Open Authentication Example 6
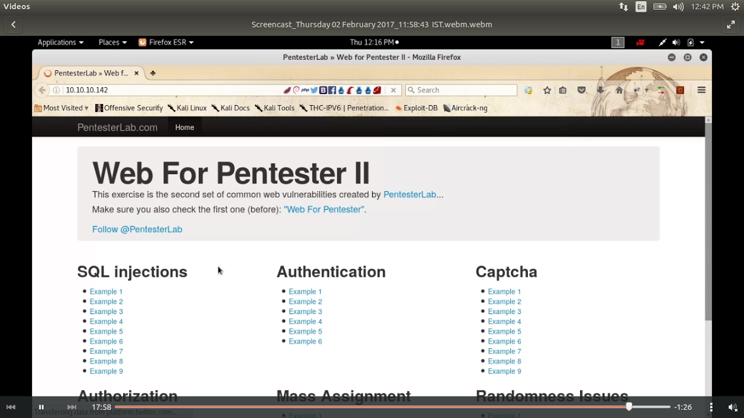The width and height of the screenshot is (744, 418). coord(305,341)
